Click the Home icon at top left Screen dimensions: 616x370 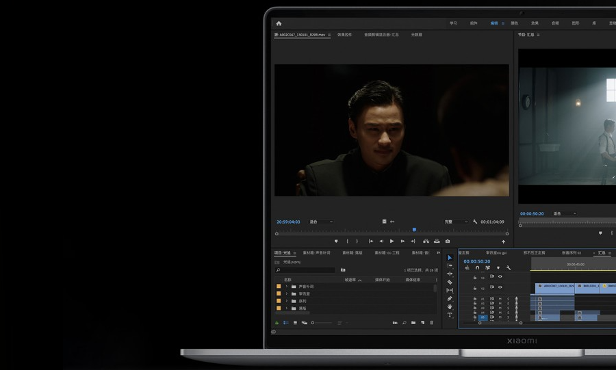[x=279, y=23]
